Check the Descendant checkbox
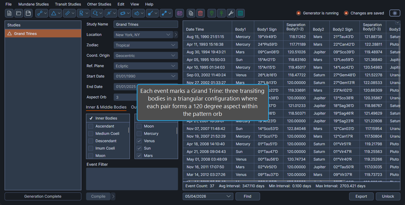405x205 pixels. click(x=91, y=141)
